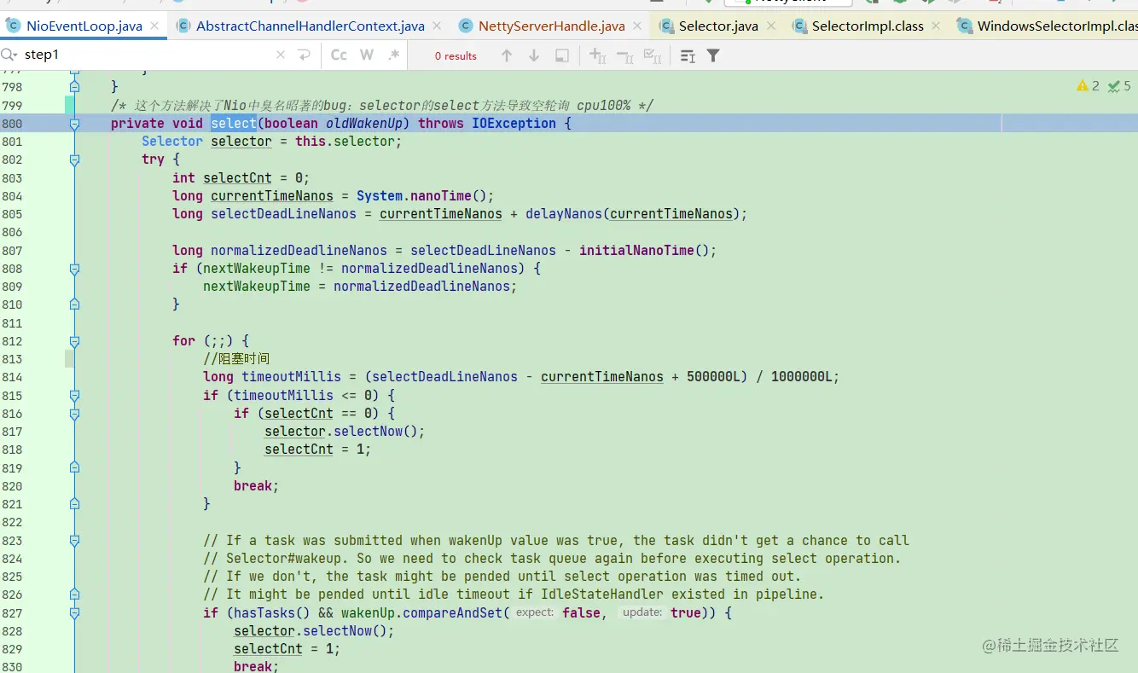Collapse the select method at line 800
The width and height of the screenshot is (1138, 673).
[74, 124]
